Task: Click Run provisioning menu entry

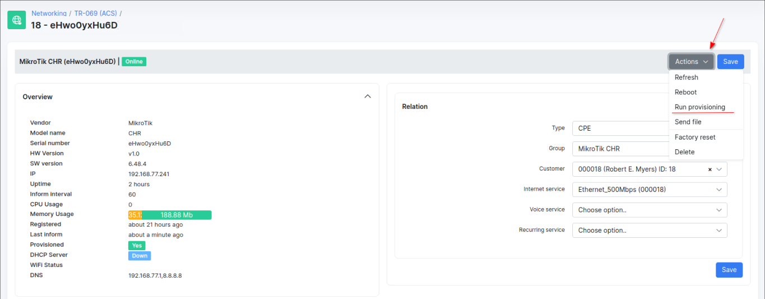Action: 699,107
